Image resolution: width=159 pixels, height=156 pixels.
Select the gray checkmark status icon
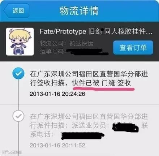point(18,116)
